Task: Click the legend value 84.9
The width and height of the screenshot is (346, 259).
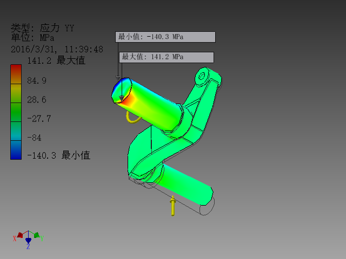Action: (37, 81)
